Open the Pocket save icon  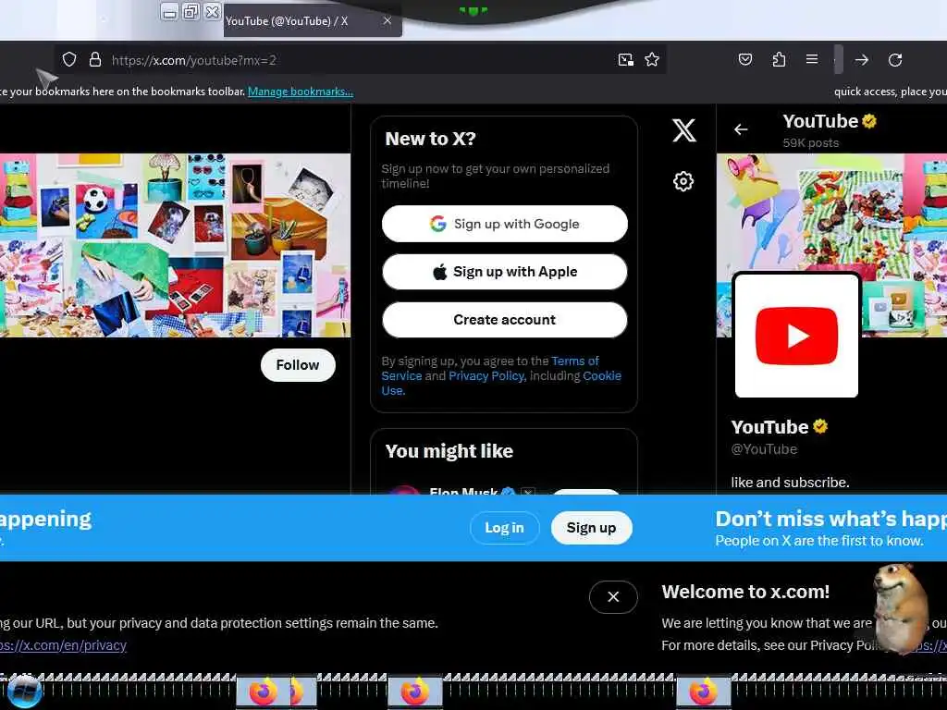point(745,59)
